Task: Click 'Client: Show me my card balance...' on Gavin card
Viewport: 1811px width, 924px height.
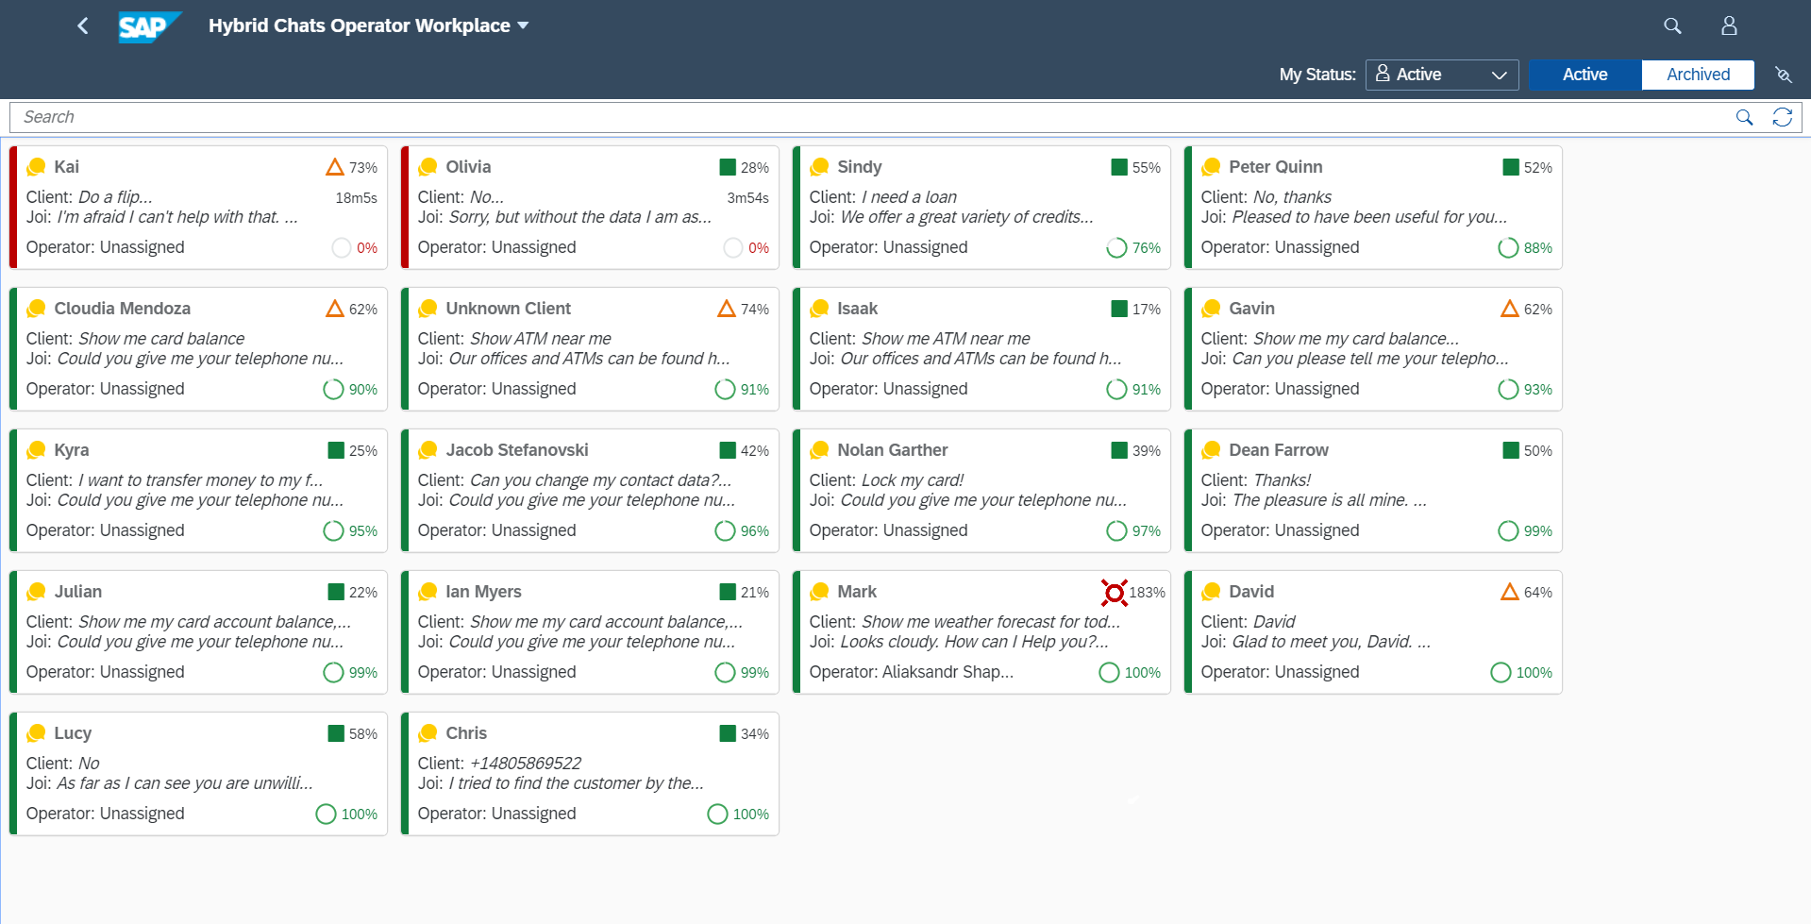Action: (1330, 339)
